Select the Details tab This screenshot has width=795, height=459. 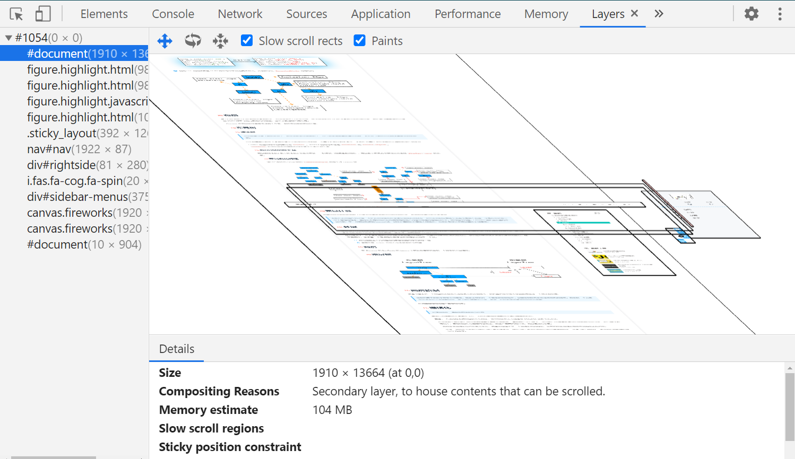click(x=177, y=349)
